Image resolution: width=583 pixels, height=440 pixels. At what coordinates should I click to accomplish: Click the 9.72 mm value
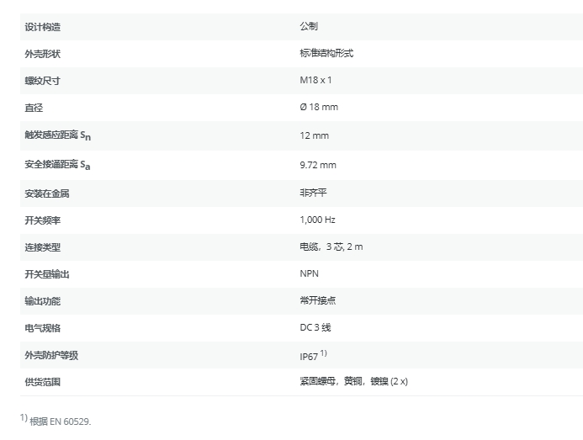tap(317, 165)
